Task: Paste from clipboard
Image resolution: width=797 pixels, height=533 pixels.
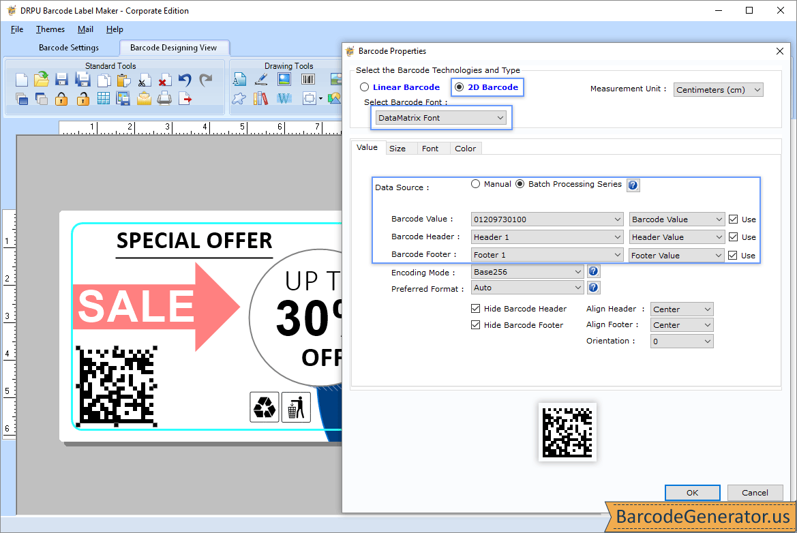Action: point(123,80)
